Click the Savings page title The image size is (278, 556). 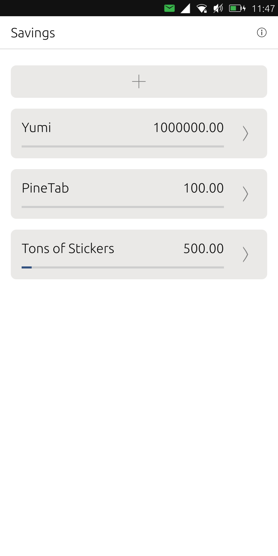pos(33,33)
